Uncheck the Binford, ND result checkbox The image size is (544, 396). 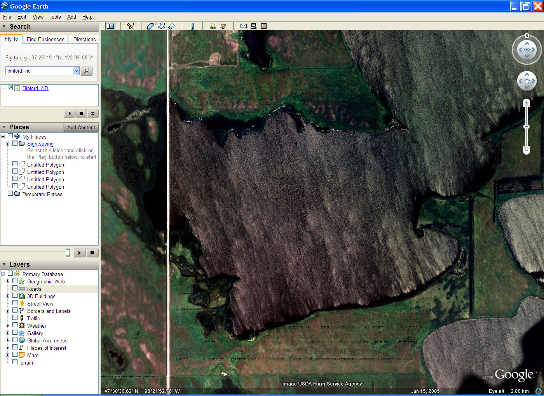tap(10, 88)
